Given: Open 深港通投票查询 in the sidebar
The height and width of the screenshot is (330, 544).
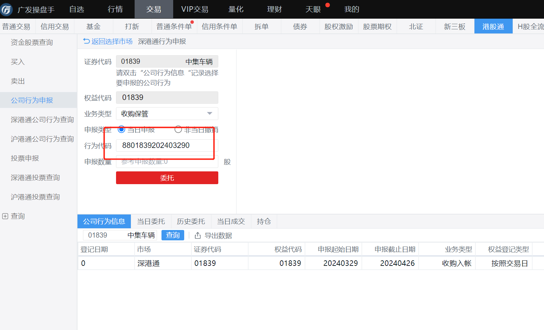Looking at the screenshot, I should [x=35, y=178].
